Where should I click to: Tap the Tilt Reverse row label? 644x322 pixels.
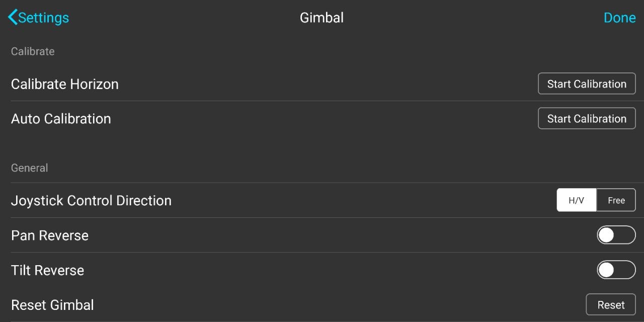coord(47,270)
